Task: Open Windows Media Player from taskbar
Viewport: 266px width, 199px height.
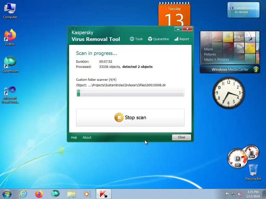Action: pyautogui.click(x=87, y=194)
